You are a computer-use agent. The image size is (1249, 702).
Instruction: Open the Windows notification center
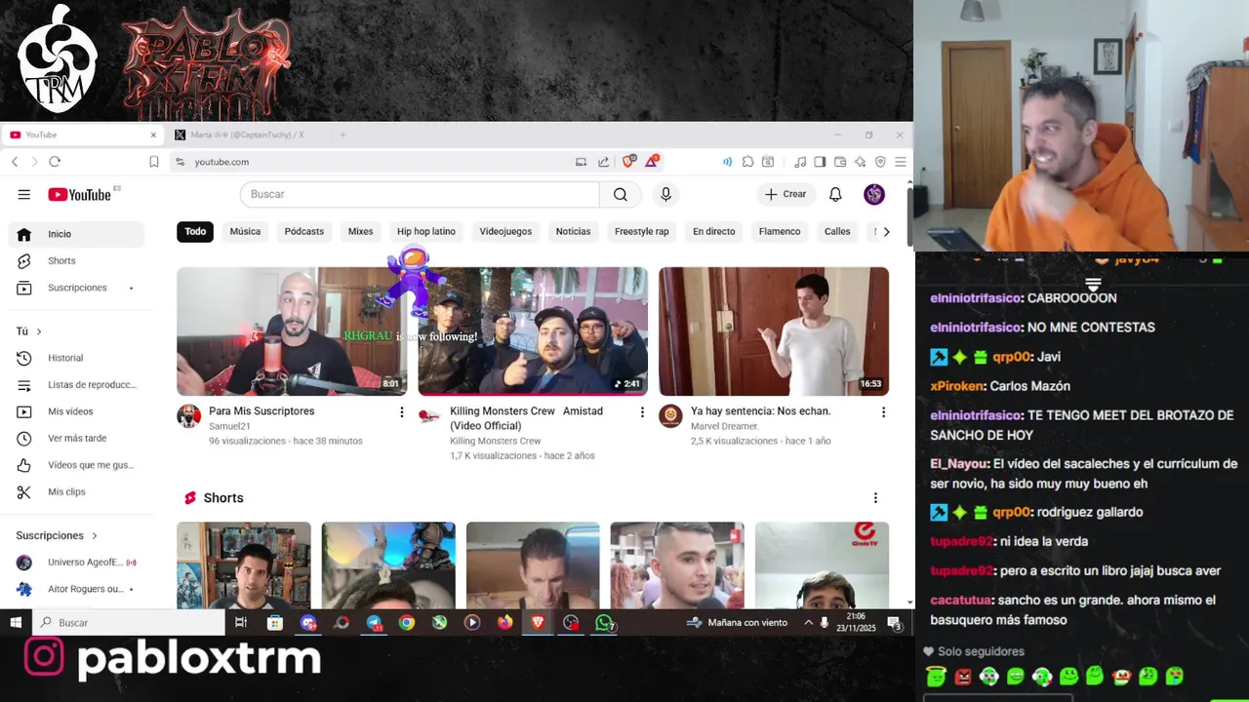[894, 622]
